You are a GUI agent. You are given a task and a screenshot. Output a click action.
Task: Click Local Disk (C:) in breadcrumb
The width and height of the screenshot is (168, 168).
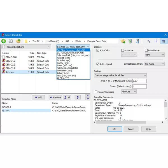point(52,41)
